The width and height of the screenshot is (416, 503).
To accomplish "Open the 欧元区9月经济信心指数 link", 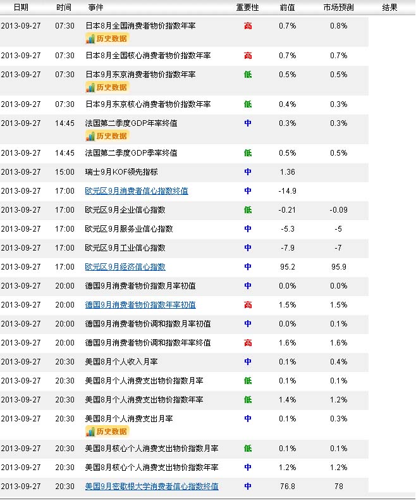I will [x=125, y=267].
